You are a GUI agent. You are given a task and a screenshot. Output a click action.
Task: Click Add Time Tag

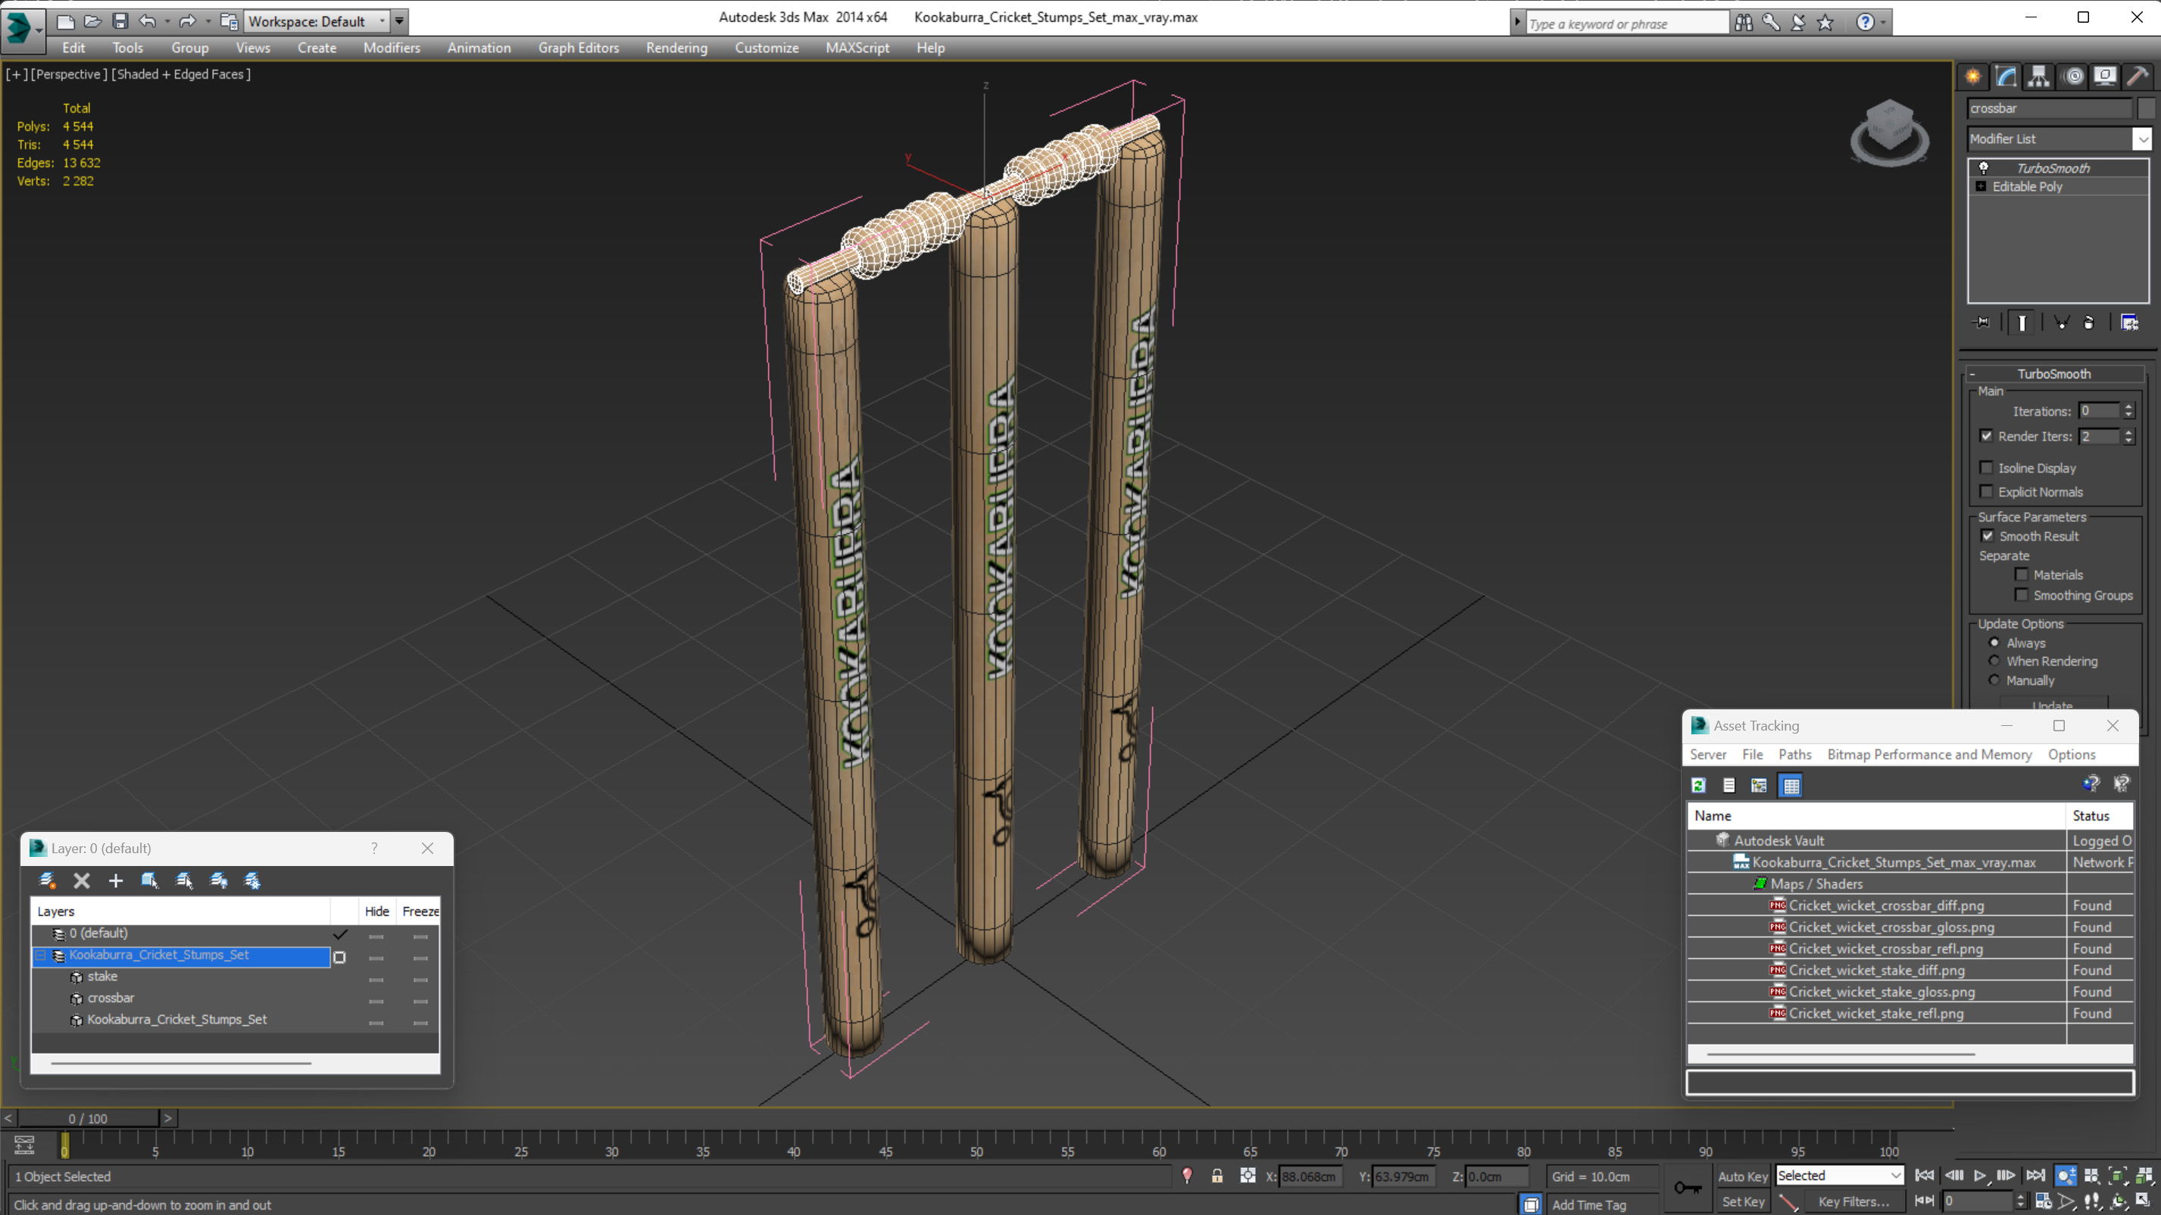(1588, 1204)
